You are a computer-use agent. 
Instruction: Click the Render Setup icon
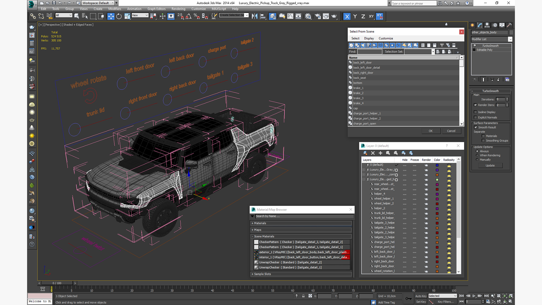[318, 16]
